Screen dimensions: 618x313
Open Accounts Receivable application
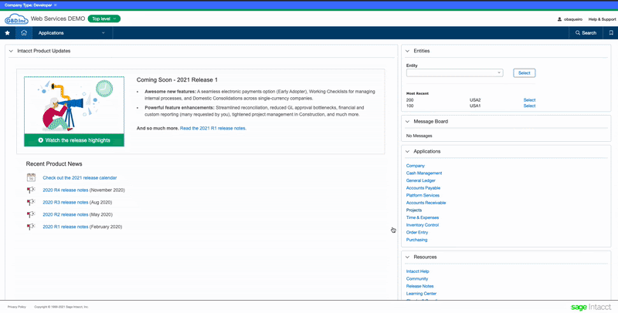[x=426, y=203]
